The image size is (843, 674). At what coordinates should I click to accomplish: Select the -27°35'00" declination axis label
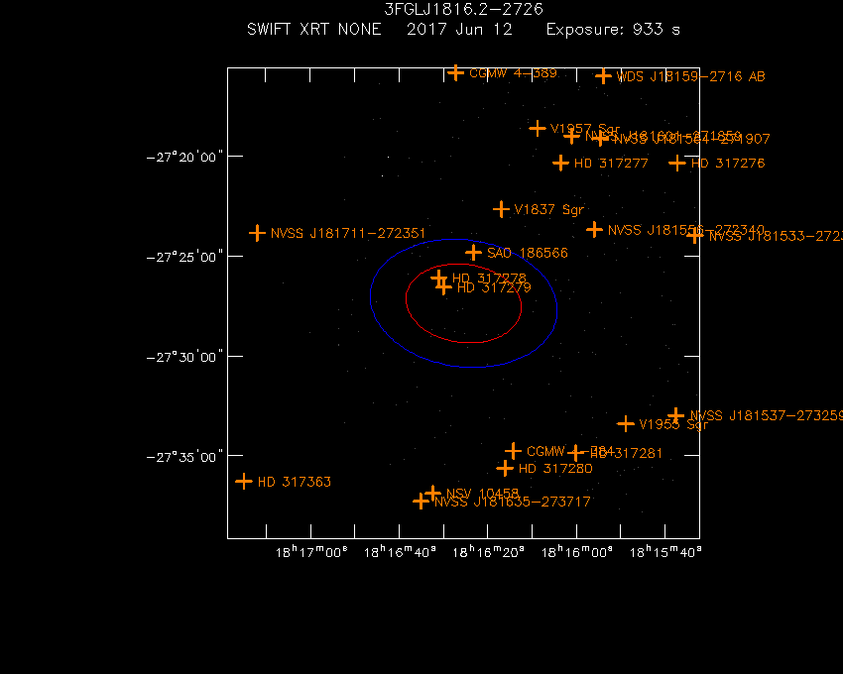184,457
